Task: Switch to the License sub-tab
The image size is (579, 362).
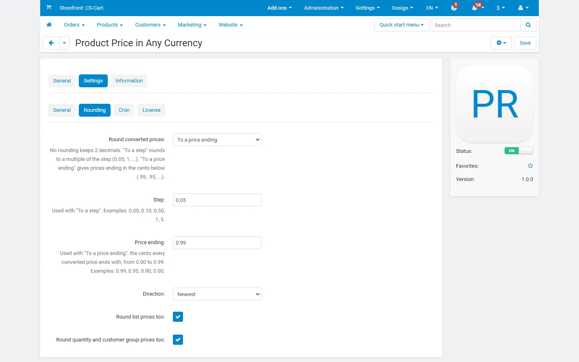Action: pos(151,110)
